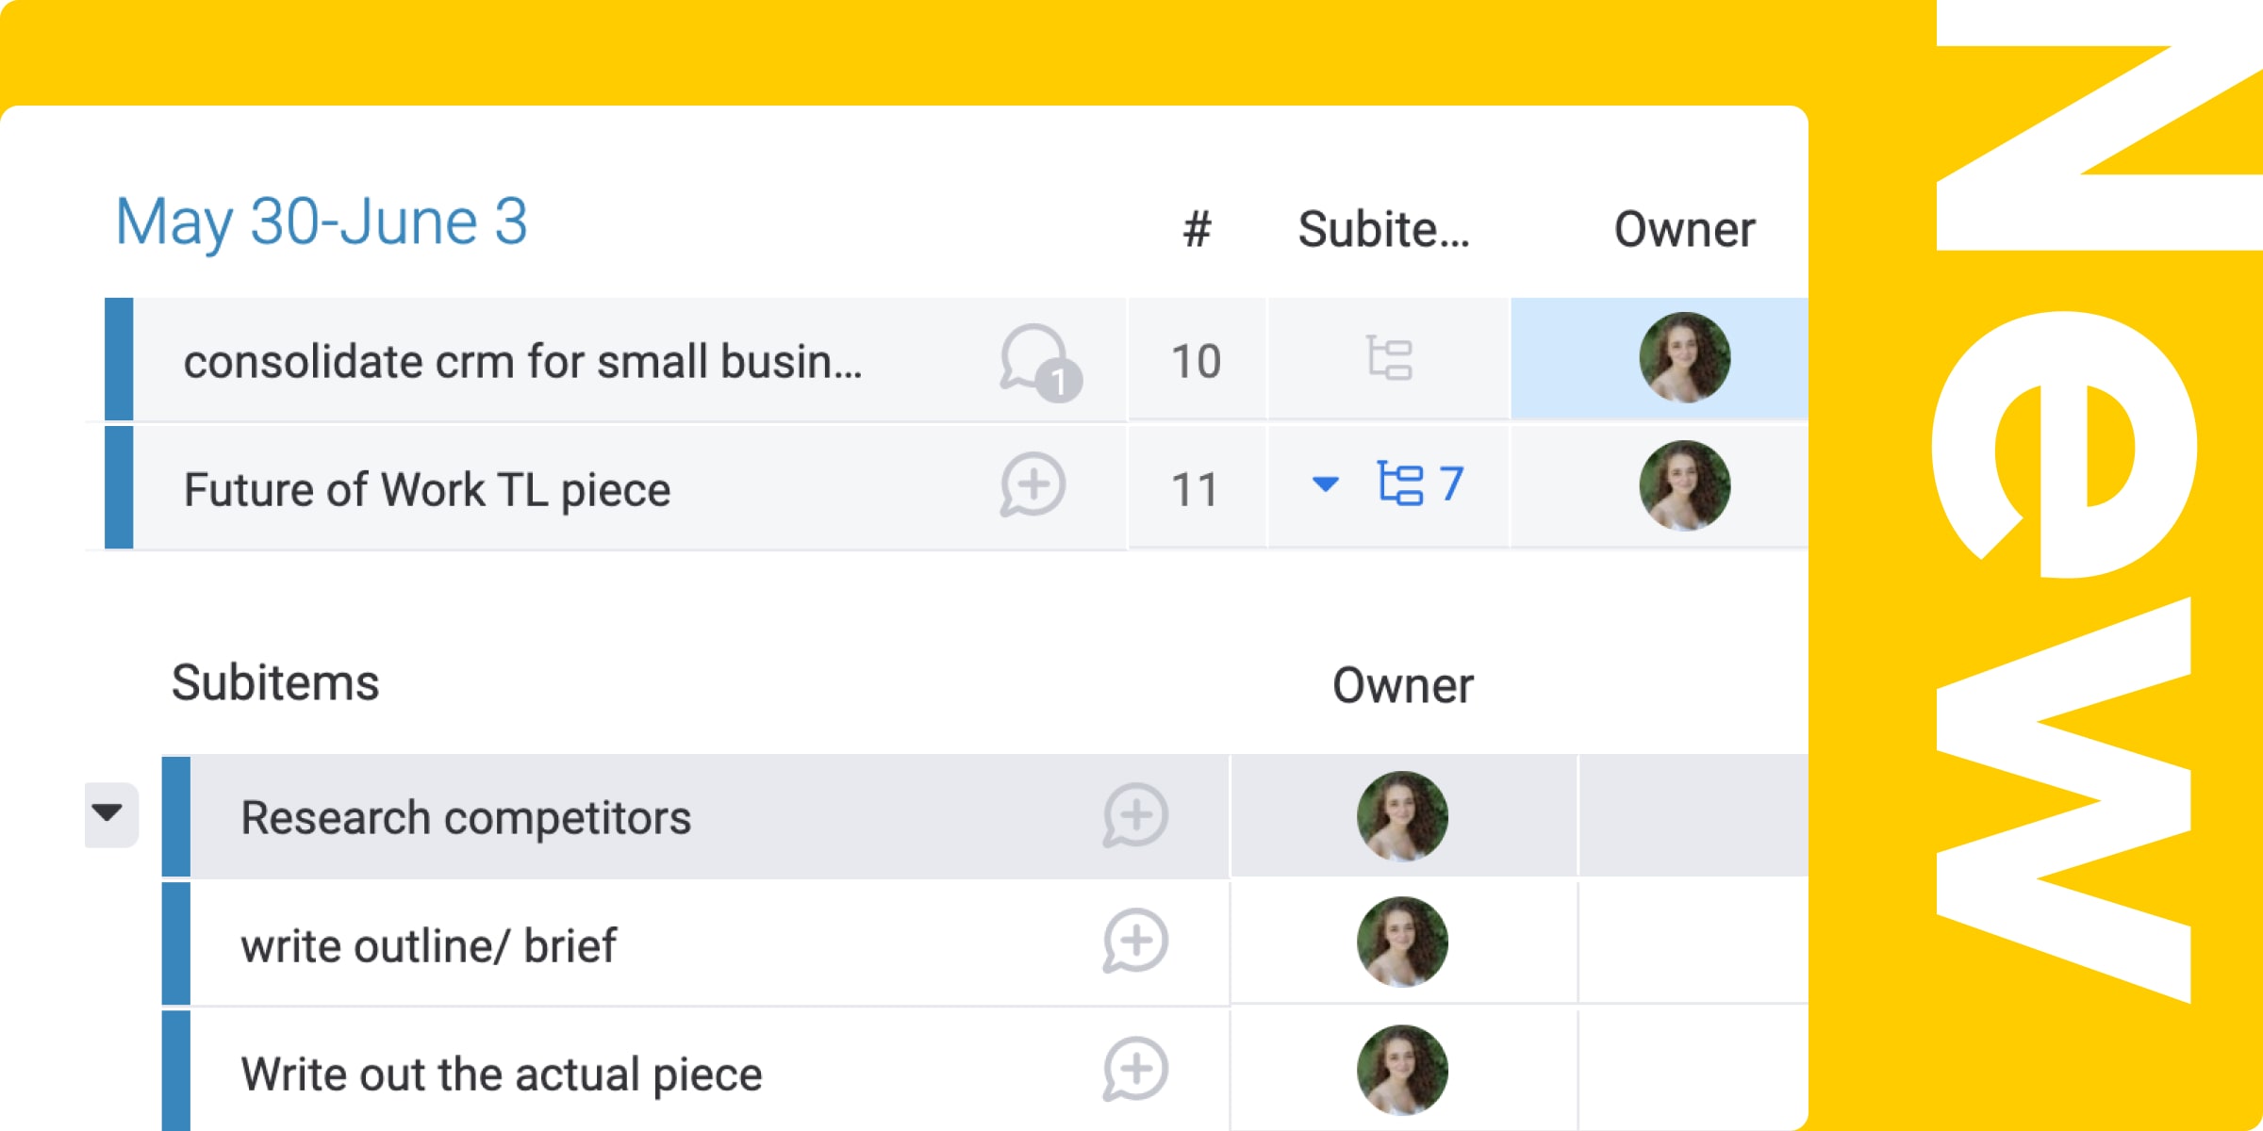Open Research competitors row dropdown menu

click(108, 814)
